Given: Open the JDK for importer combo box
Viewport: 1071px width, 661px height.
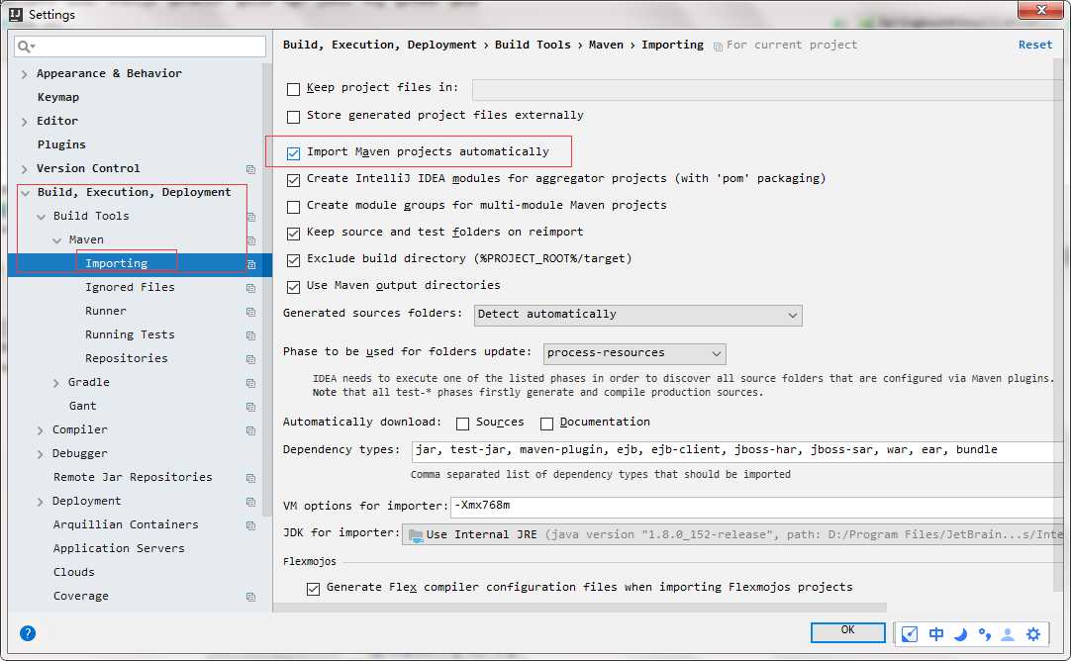Looking at the screenshot, I should click(x=732, y=534).
